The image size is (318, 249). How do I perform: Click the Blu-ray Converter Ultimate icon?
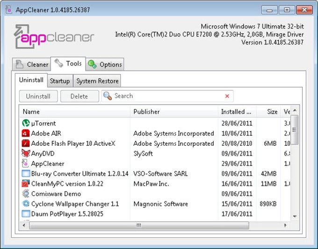point(26,174)
